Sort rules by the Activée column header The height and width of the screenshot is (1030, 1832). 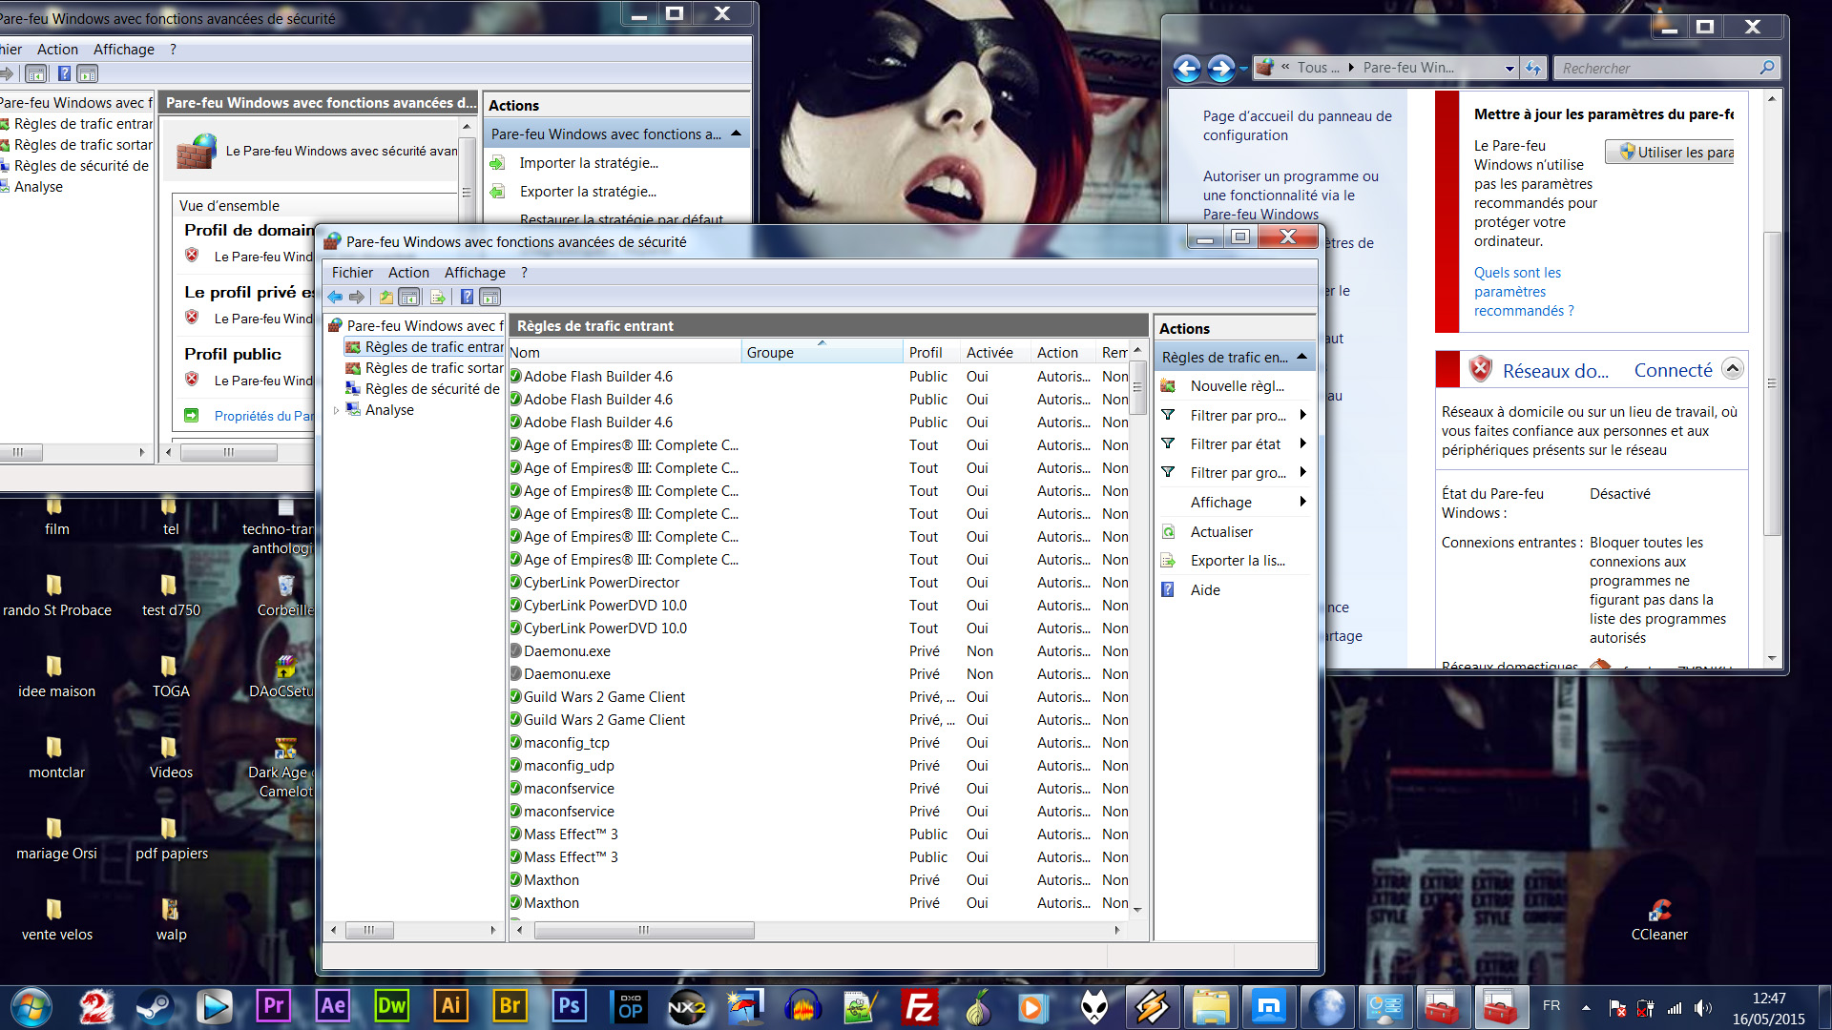(x=995, y=353)
